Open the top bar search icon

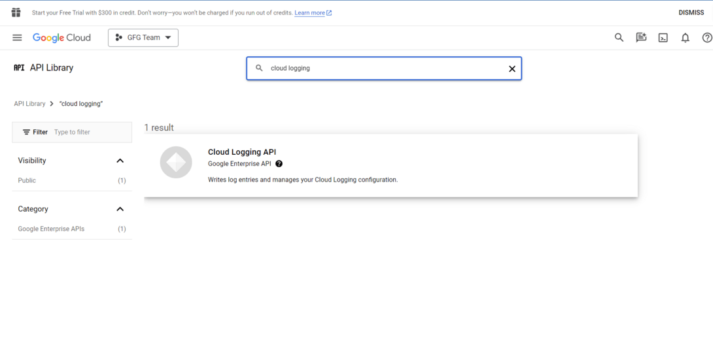point(619,38)
